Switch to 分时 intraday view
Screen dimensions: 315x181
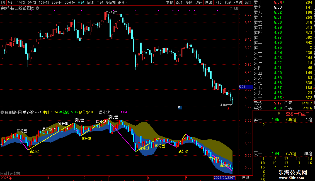(x=11, y=3)
